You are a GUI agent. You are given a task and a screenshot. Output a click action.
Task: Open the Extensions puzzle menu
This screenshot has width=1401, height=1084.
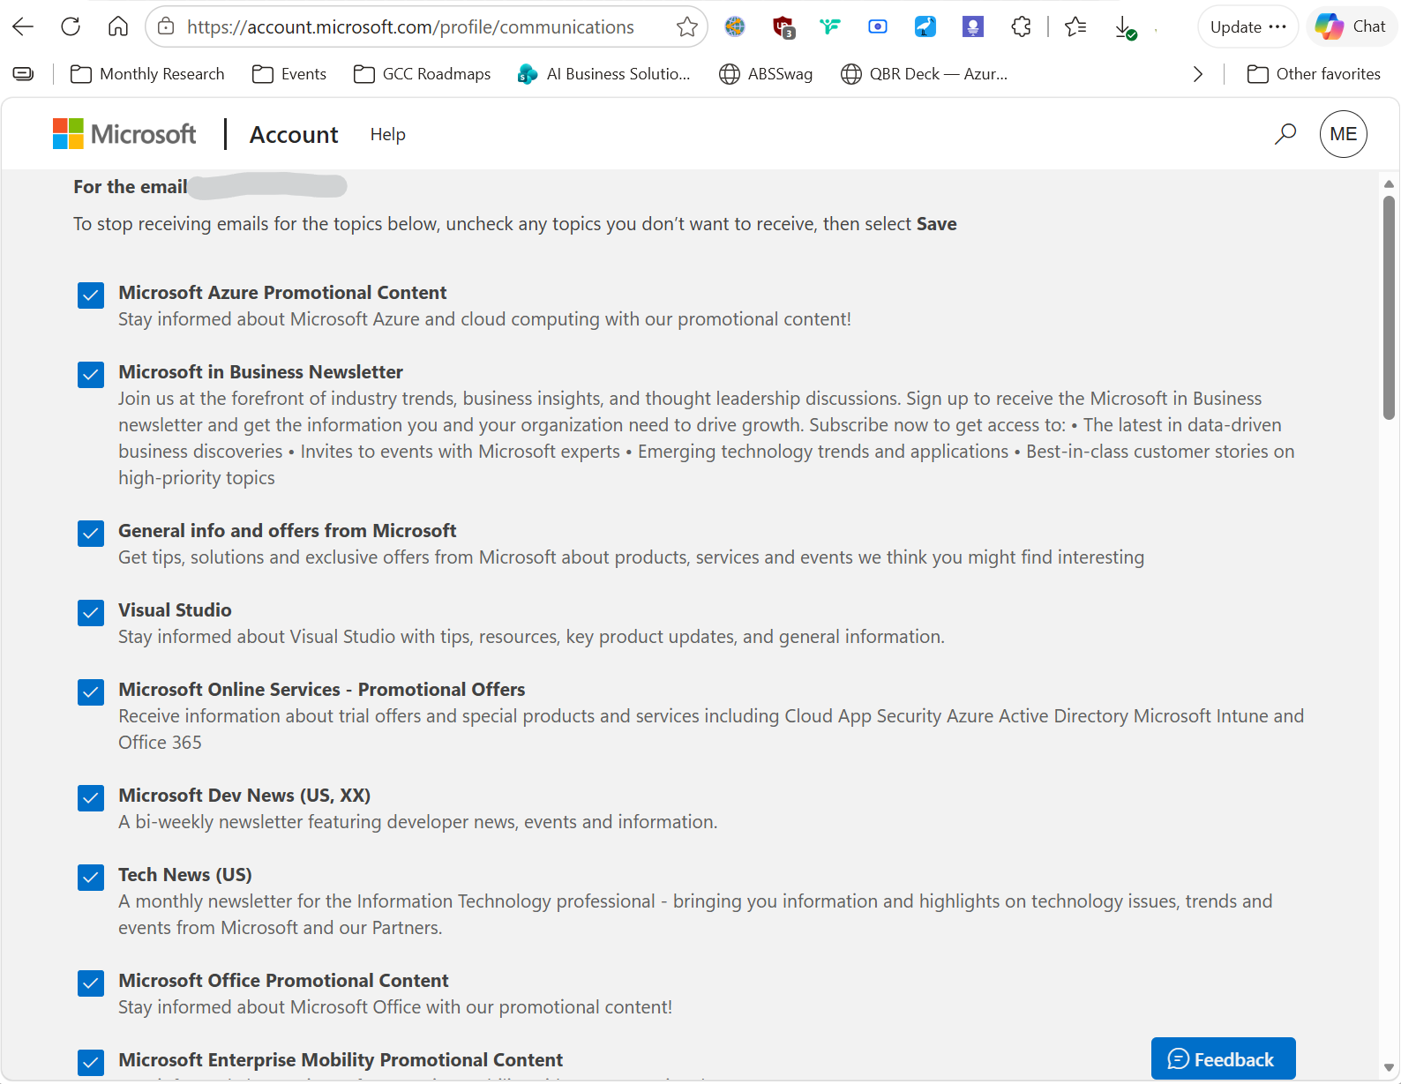[1021, 27]
